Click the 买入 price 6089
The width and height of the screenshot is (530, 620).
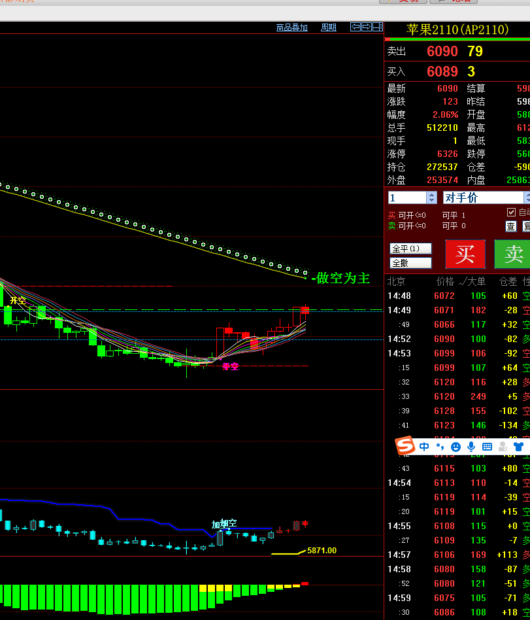point(442,71)
